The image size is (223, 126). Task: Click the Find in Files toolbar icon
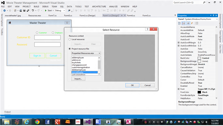pyautogui.click(x=69, y=11)
